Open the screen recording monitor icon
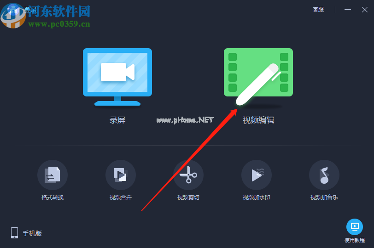 coord(117,77)
